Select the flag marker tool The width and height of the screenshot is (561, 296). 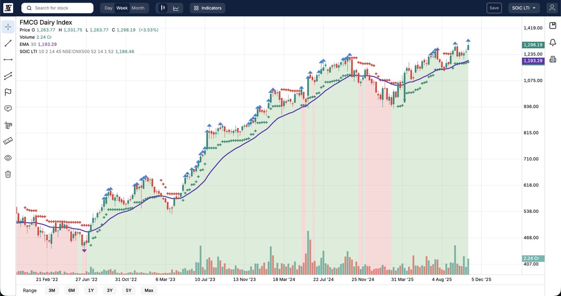tap(8, 92)
